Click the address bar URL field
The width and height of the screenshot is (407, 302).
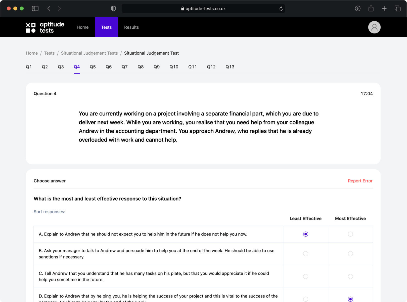coord(203,9)
